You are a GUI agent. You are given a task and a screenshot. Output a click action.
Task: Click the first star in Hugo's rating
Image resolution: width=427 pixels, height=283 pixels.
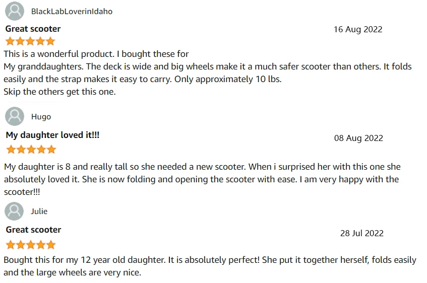click(x=11, y=150)
